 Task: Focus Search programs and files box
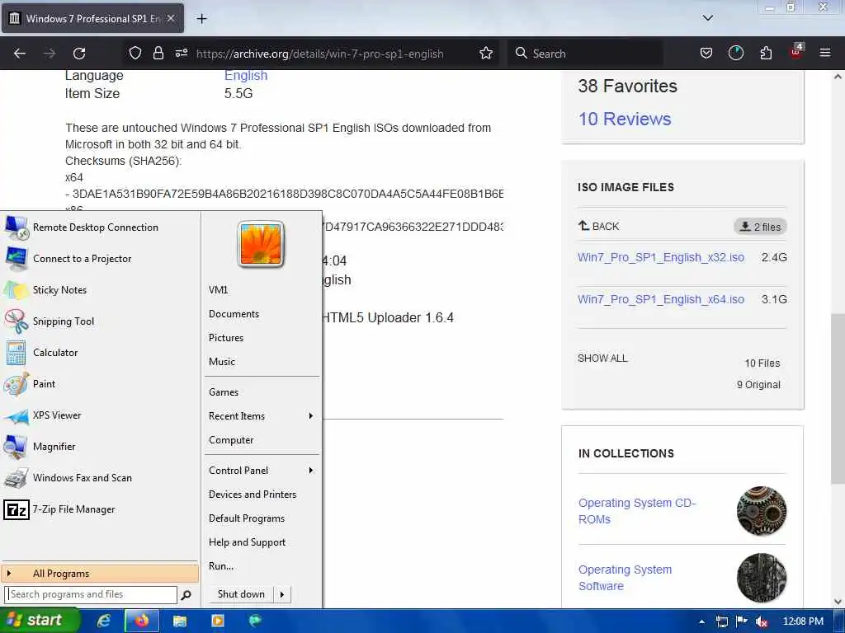pyautogui.click(x=91, y=594)
